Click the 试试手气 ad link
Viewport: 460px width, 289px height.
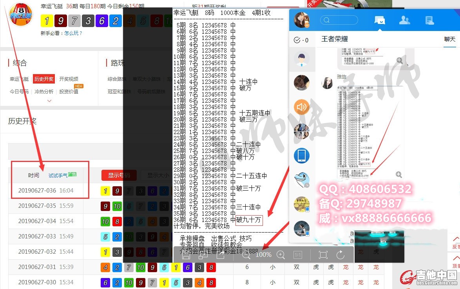point(58,175)
